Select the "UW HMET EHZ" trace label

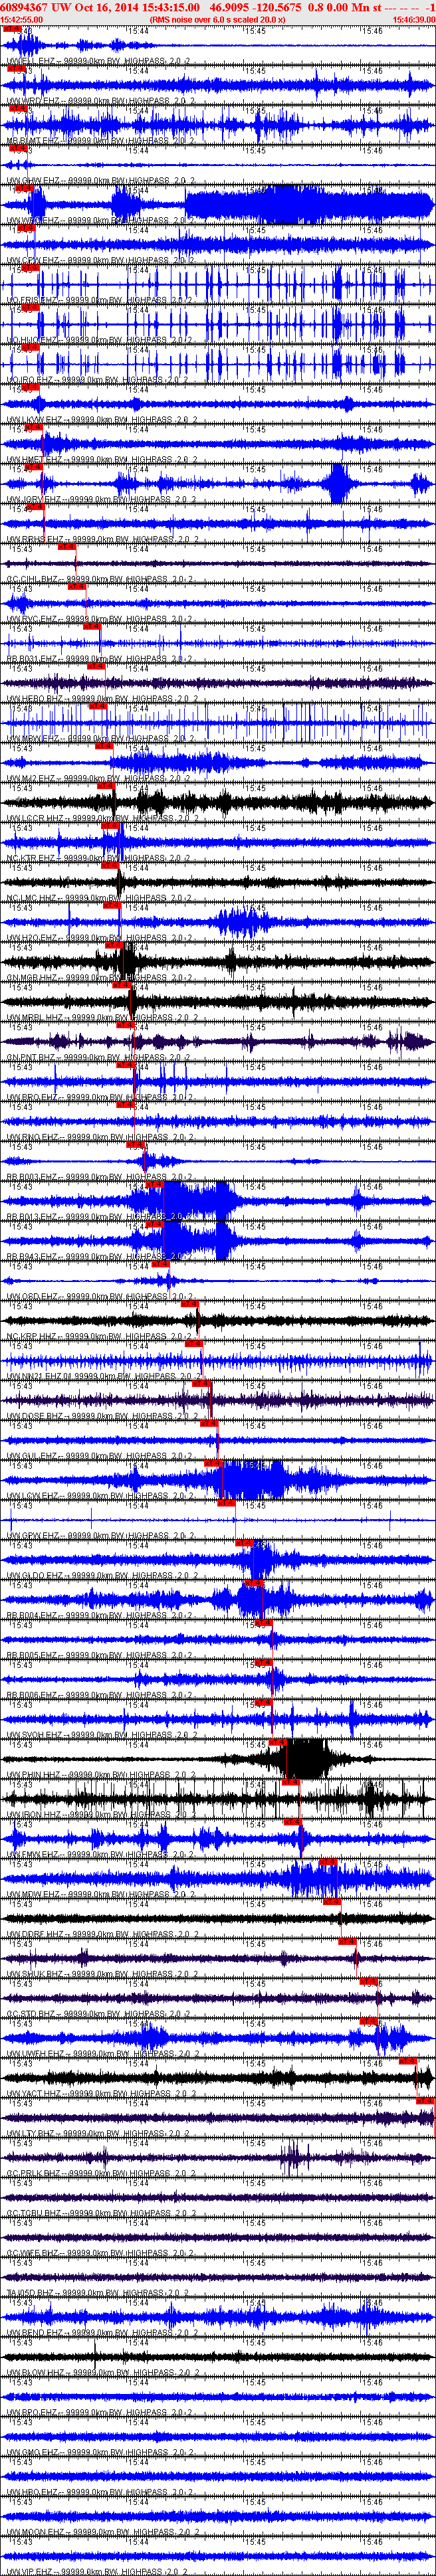pyautogui.click(x=101, y=460)
